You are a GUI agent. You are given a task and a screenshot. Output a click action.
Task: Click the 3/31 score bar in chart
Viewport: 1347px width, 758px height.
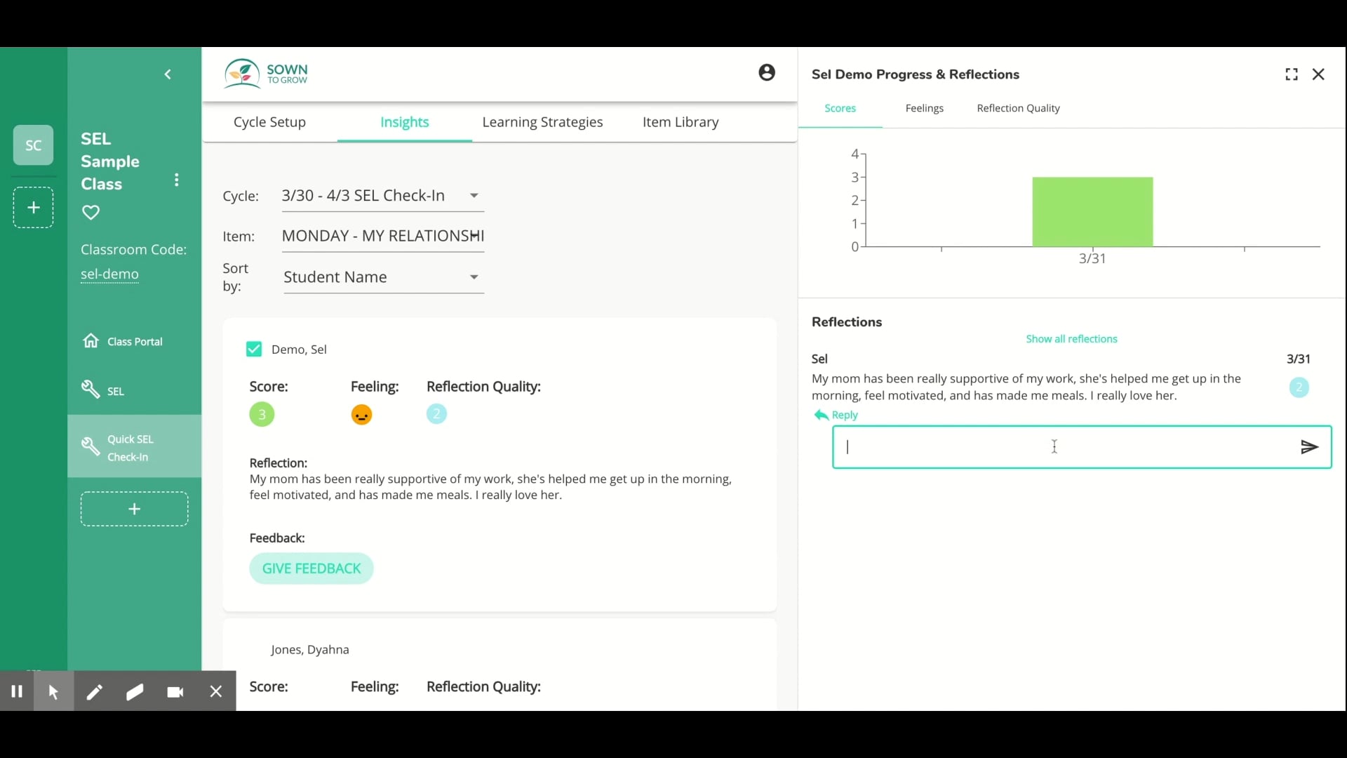coord(1092,212)
